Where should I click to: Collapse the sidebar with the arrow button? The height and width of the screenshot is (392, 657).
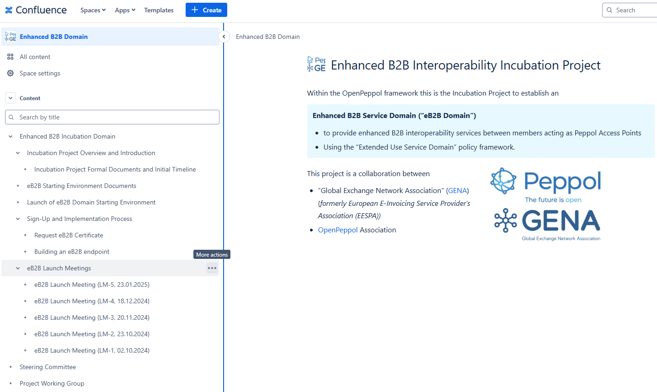(x=224, y=37)
